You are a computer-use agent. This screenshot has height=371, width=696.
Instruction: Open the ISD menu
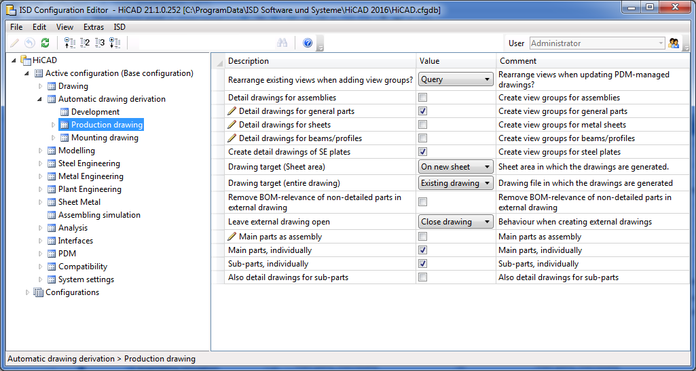coord(120,27)
